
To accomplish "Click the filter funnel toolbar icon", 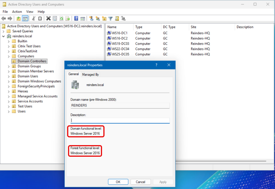I will [x=110, y=19].
